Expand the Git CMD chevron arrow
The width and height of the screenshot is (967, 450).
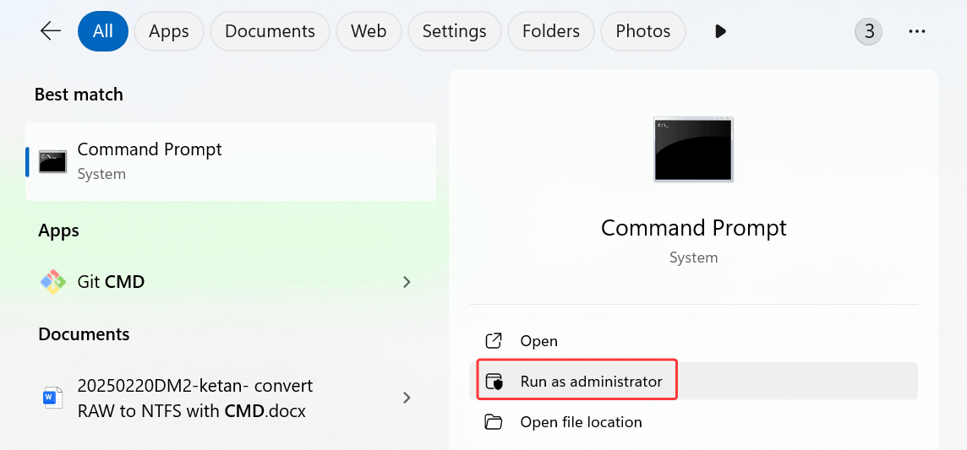pos(407,282)
